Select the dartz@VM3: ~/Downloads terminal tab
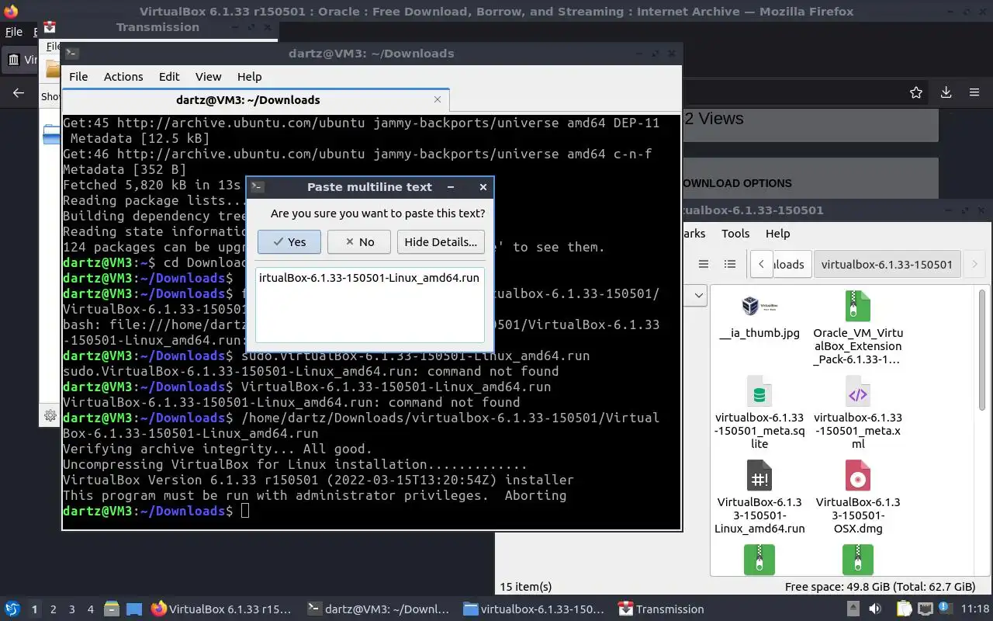The width and height of the screenshot is (993, 621). coord(248,99)
